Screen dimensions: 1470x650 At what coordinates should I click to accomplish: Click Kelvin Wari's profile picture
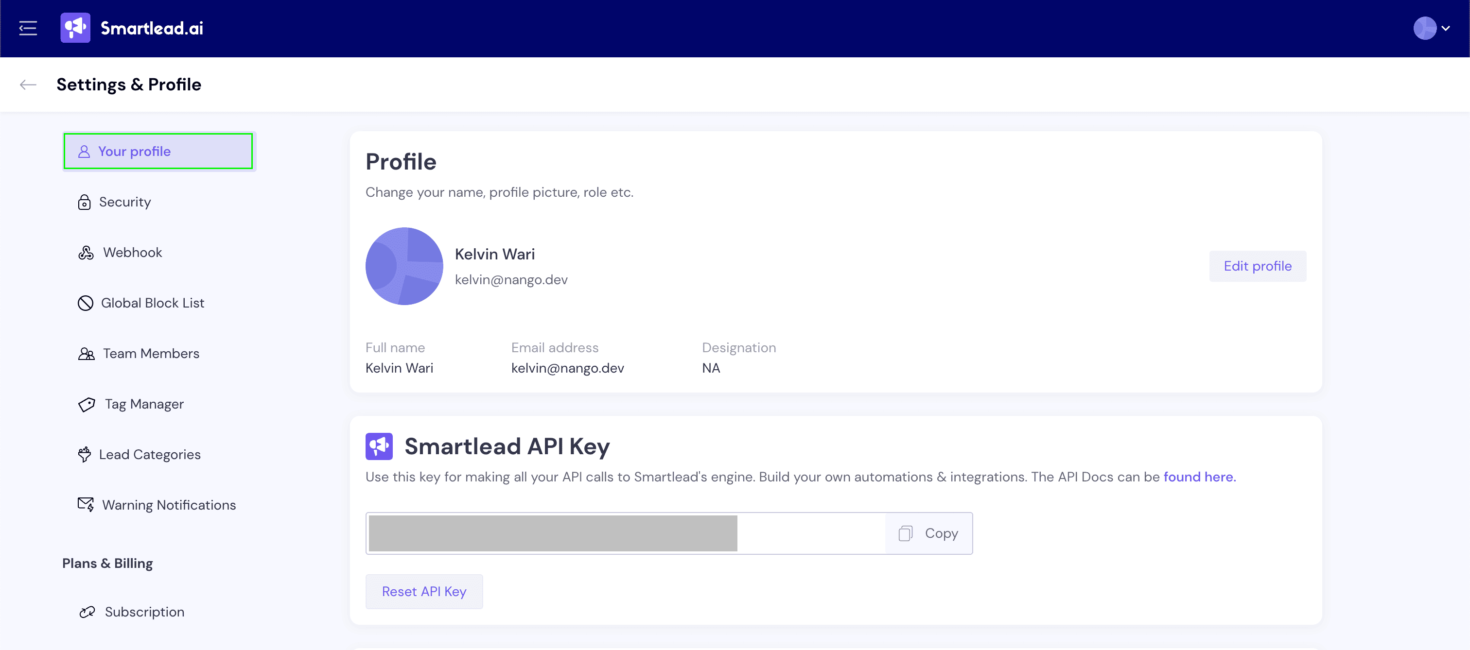404,266
